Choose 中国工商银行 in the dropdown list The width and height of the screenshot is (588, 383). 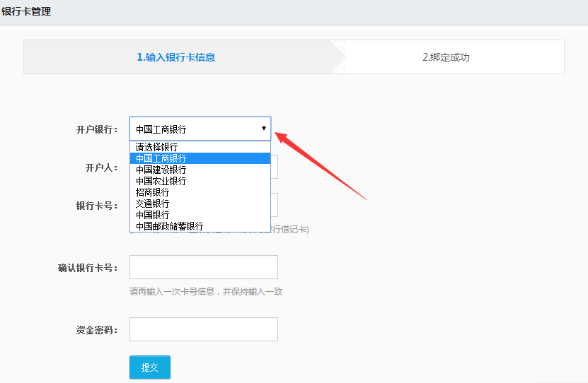200,158
